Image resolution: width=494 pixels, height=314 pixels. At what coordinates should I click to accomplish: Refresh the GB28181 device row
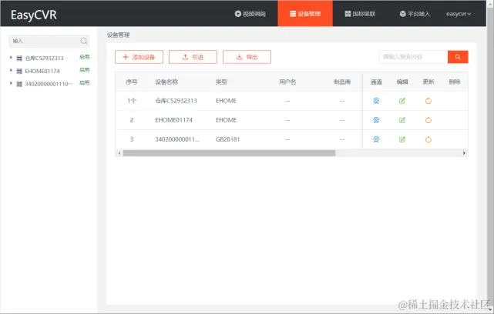tap(428, 139)
